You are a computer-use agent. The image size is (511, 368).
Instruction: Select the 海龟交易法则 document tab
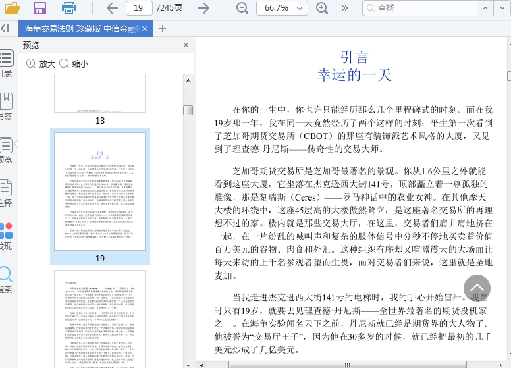click(x=85, y=28)
